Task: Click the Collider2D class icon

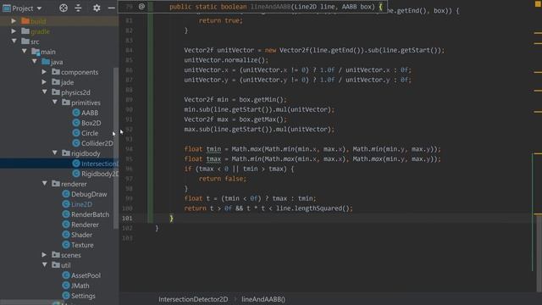Action: pyautogui.click(x=76, y=143)
